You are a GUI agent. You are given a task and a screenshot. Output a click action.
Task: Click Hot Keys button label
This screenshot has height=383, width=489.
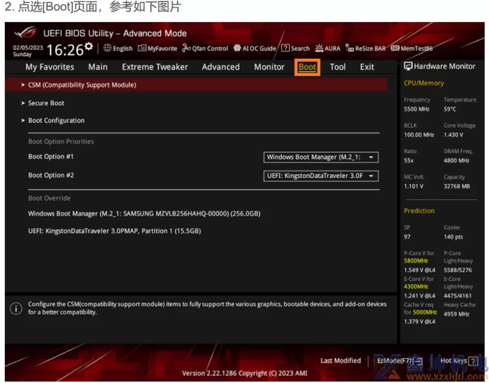pyautogui.click(x=454, y=361)
